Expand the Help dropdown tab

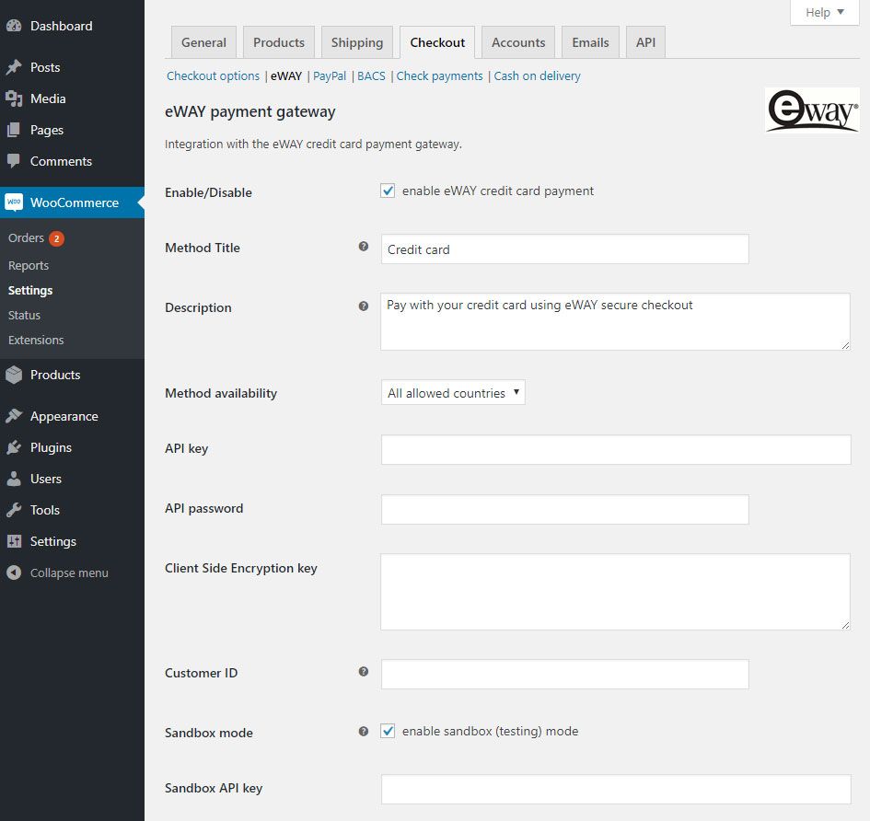(825, 12)
